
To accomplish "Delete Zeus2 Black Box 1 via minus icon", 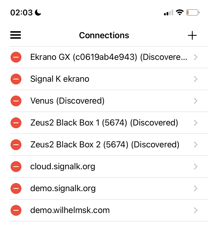I will pos(16,123).
